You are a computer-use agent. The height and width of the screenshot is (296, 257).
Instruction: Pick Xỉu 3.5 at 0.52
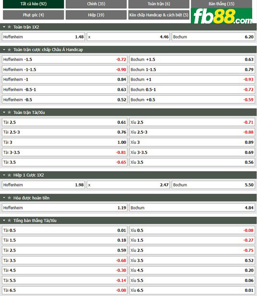[x=192, y=260]
